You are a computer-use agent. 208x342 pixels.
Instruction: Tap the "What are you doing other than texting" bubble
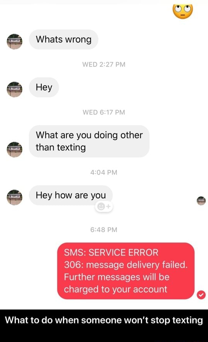point(89,141)
